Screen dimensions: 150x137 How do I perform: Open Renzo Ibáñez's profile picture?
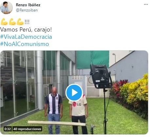(x=6, y=8)
